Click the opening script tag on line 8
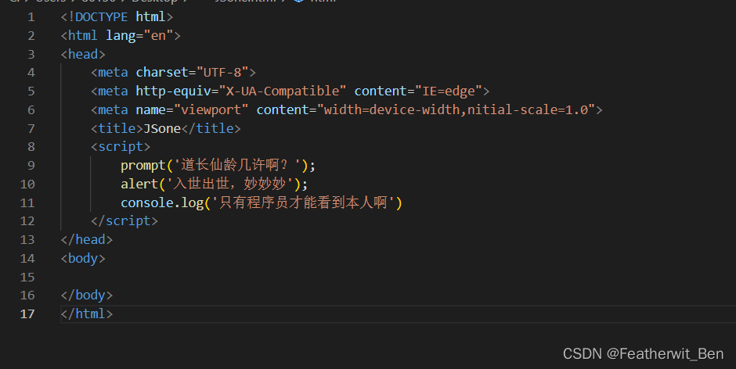This screenshot has width=736, height=369. (x=121, y=147)
